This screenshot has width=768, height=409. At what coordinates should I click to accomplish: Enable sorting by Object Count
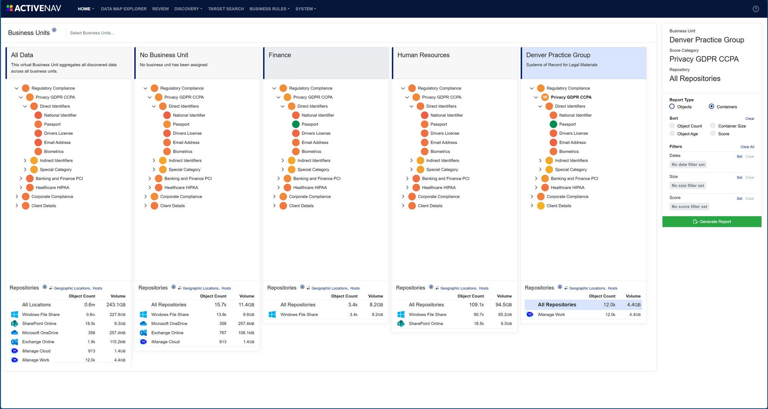point(672,126)
